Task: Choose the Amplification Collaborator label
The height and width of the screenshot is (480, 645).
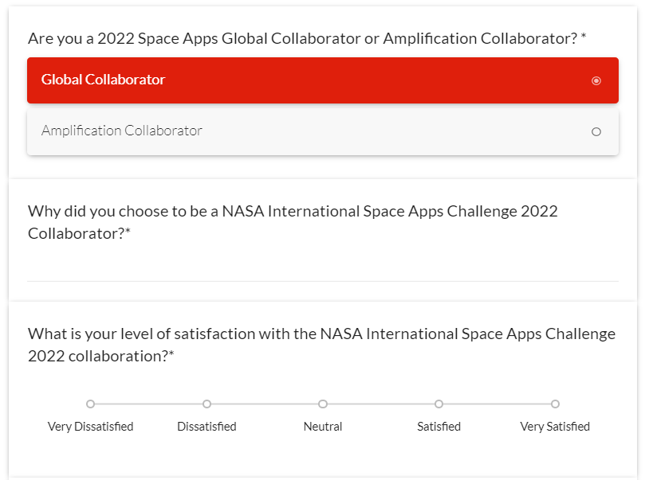Action: [x=122, y=131]
